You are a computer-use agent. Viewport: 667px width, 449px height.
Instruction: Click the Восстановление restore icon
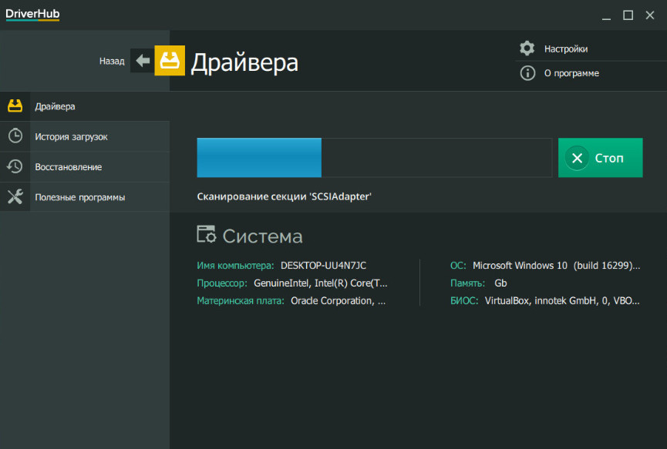click(x=15, y=166)
